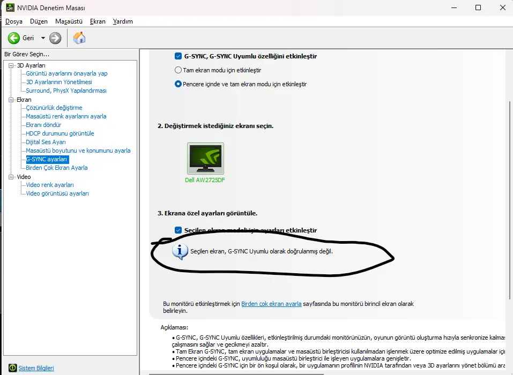Viewport: 513px width, 375px height.
Task: Select Pencere içinde ve tam ekran modu radio
Action: (x=178, y=84)
